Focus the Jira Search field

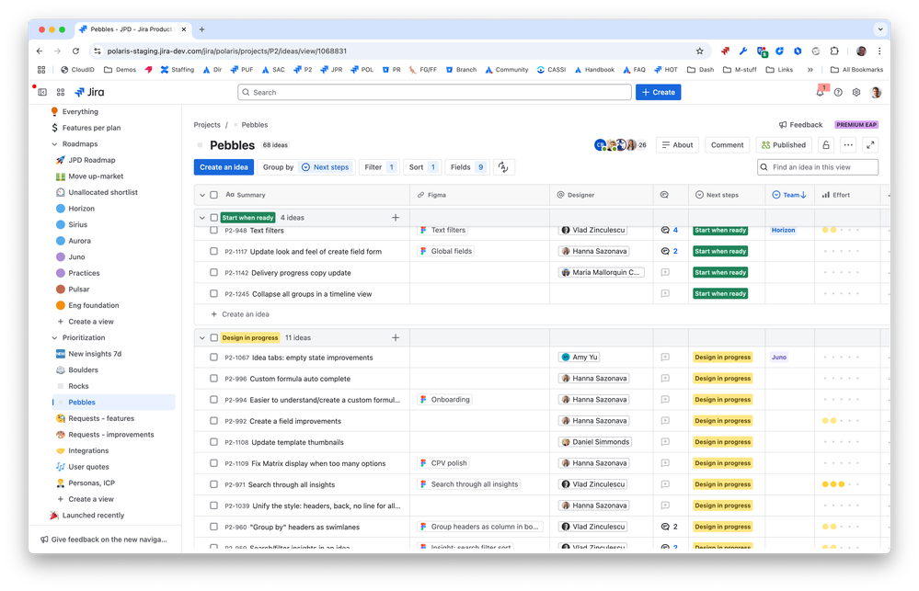coord(434,92)
